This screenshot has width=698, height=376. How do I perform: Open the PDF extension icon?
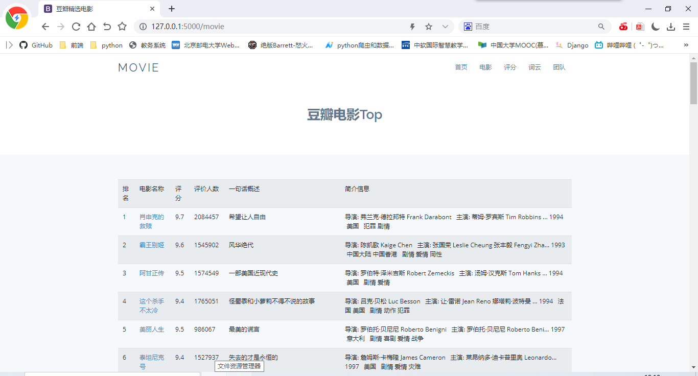point(640,27)
